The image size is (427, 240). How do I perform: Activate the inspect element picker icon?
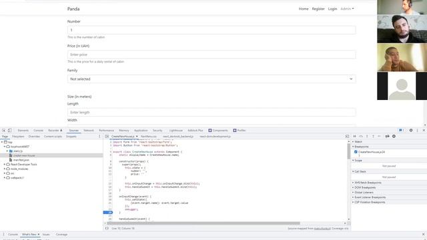click(4, 131)
